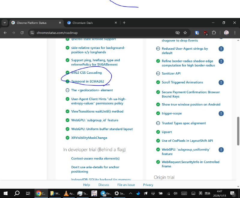Screen dimensions: 240x198
Task: Switch to the Chromium Dash tab
Action: tap(90, 23)
